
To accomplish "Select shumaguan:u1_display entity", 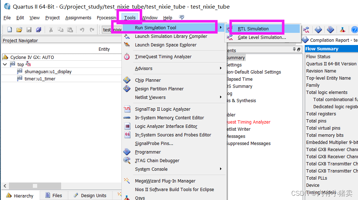I will pos(48,71).
